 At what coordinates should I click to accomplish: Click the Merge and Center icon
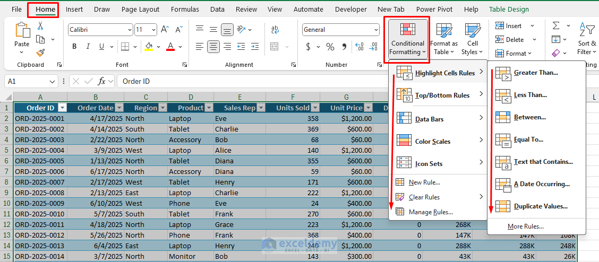coord(275,47)
